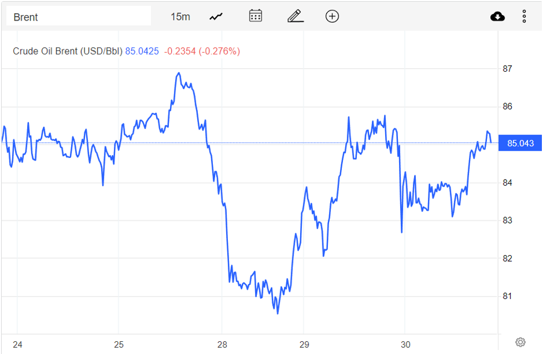Image resolution: width=543 pixels, height=354 pixels.
Task: Click the plus circle compare icon
Action: point(332,16)
